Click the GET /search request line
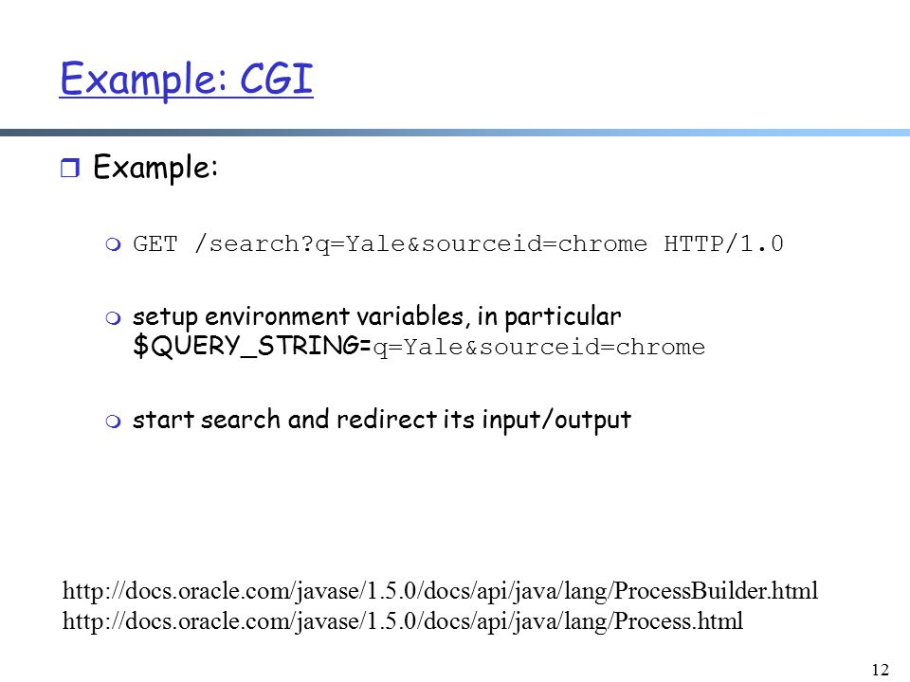The image size is (910, 682). click(458, 244)
